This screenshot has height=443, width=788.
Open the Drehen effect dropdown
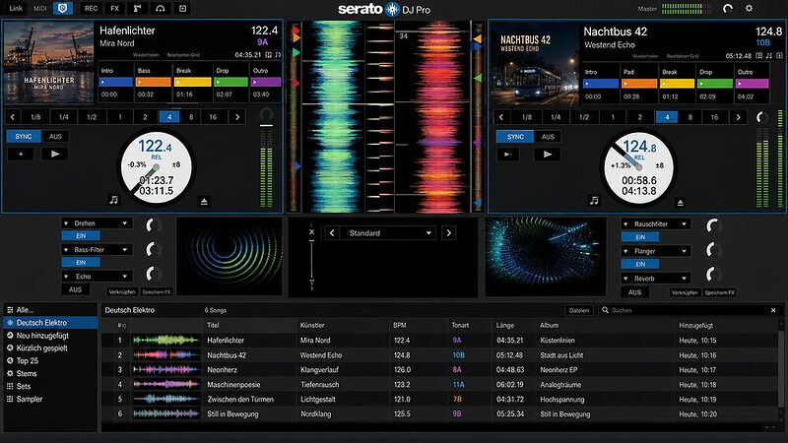(97, 223)
